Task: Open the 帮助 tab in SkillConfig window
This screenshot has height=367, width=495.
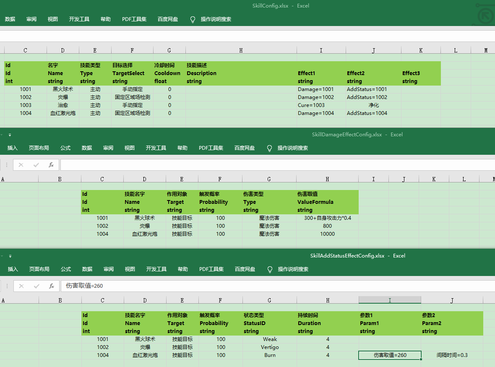Action: [105, 19]
